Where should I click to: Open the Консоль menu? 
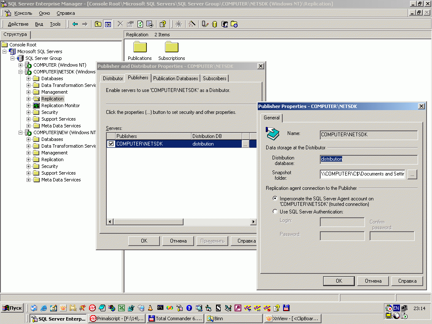(x=23, y=13)
